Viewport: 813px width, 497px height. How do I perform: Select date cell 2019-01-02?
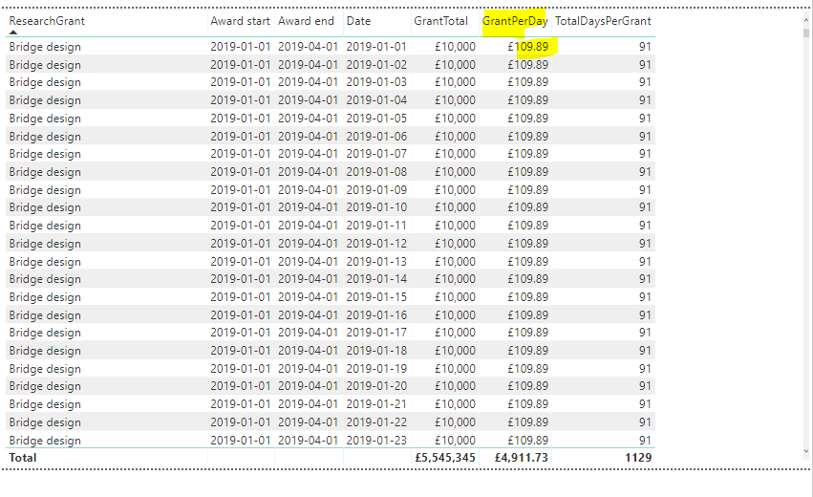point(376,64)
